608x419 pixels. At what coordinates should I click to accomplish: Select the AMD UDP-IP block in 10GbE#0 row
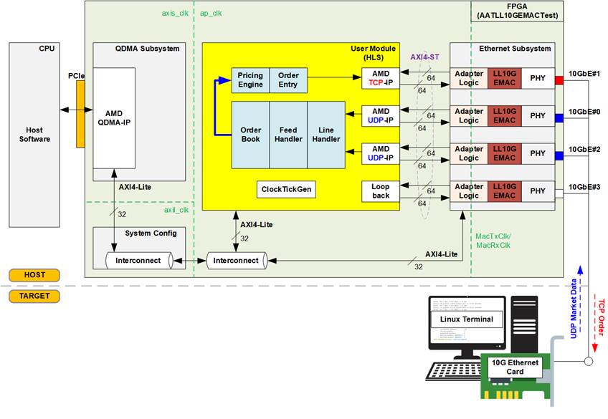pos(381,116)
